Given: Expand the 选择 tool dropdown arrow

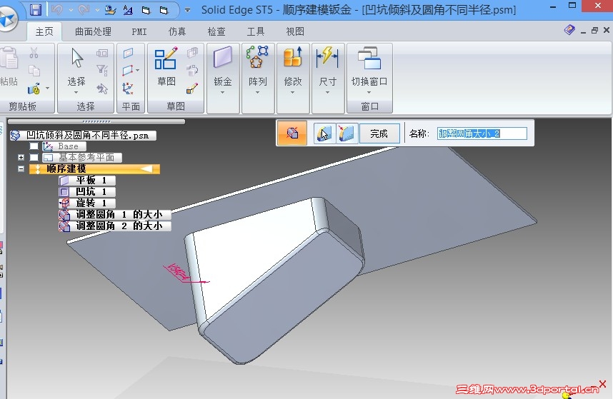Looking at the screenshot, I should point(76,93).
